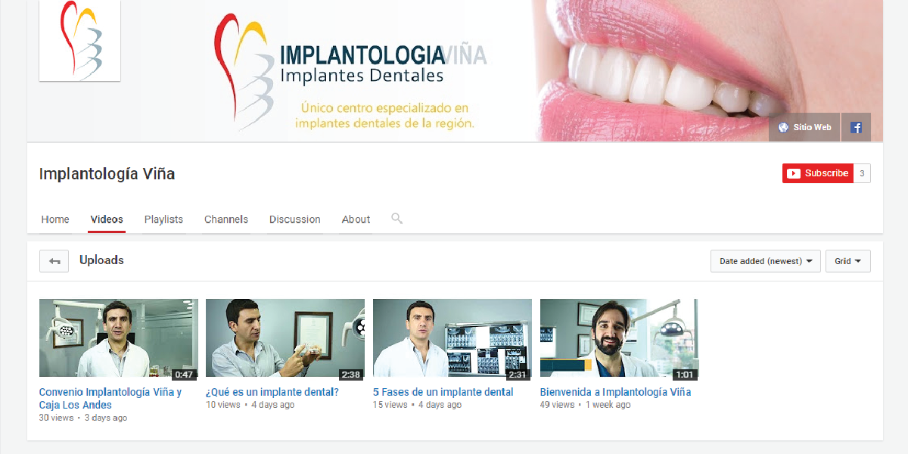Screen dimensions: 908x454
Task: Open the Playlists tab
Action: pos(163,219)
